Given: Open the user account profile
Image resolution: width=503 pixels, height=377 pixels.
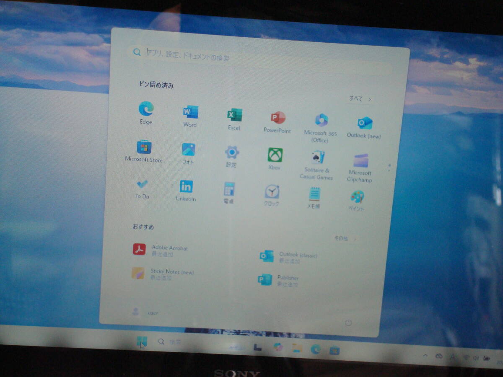Looking at the screenshot, I should (145, 312).
